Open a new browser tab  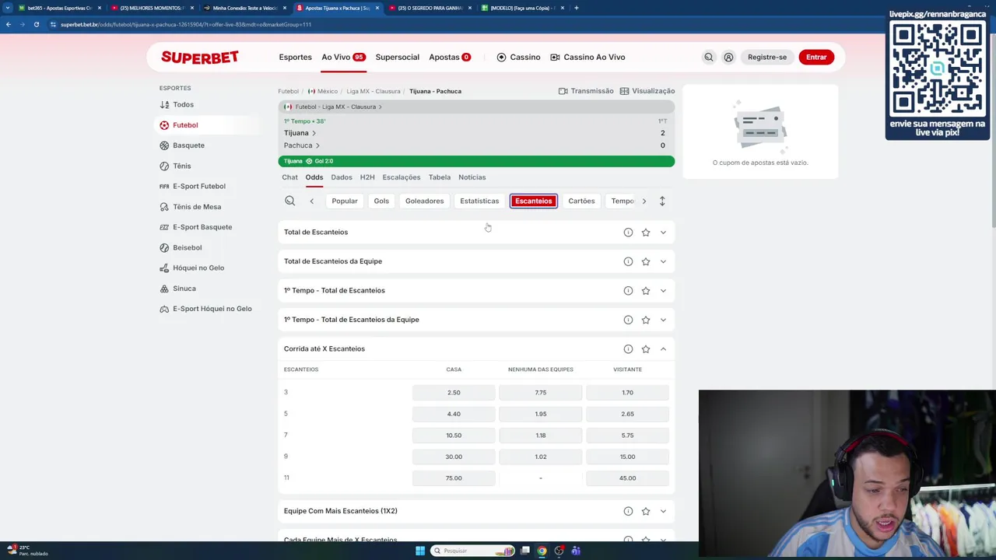pyautogui.click(x=576, y=8)
